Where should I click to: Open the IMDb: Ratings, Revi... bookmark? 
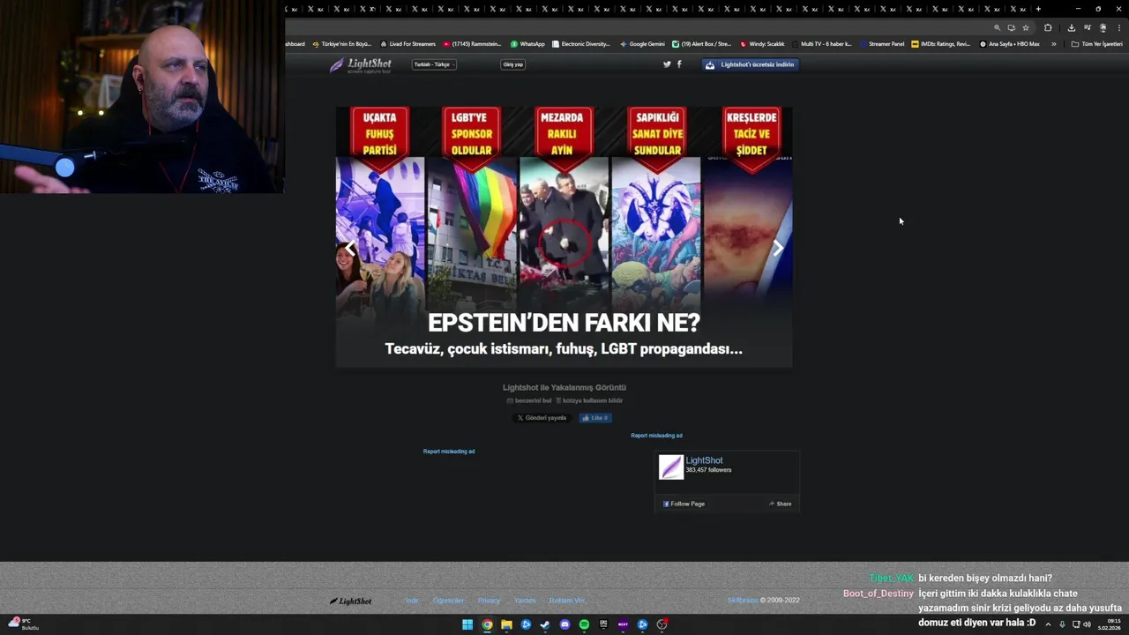click(941, 44)
